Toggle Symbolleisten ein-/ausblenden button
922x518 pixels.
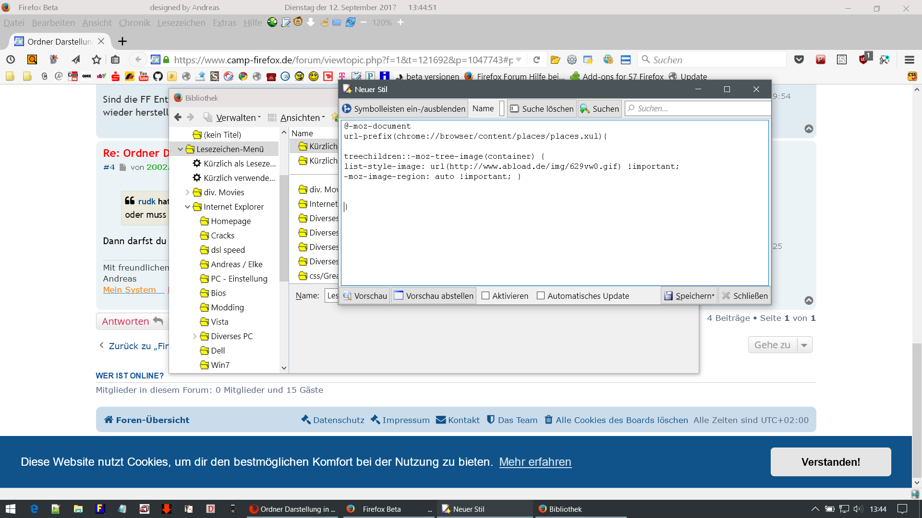coord(404,109)
